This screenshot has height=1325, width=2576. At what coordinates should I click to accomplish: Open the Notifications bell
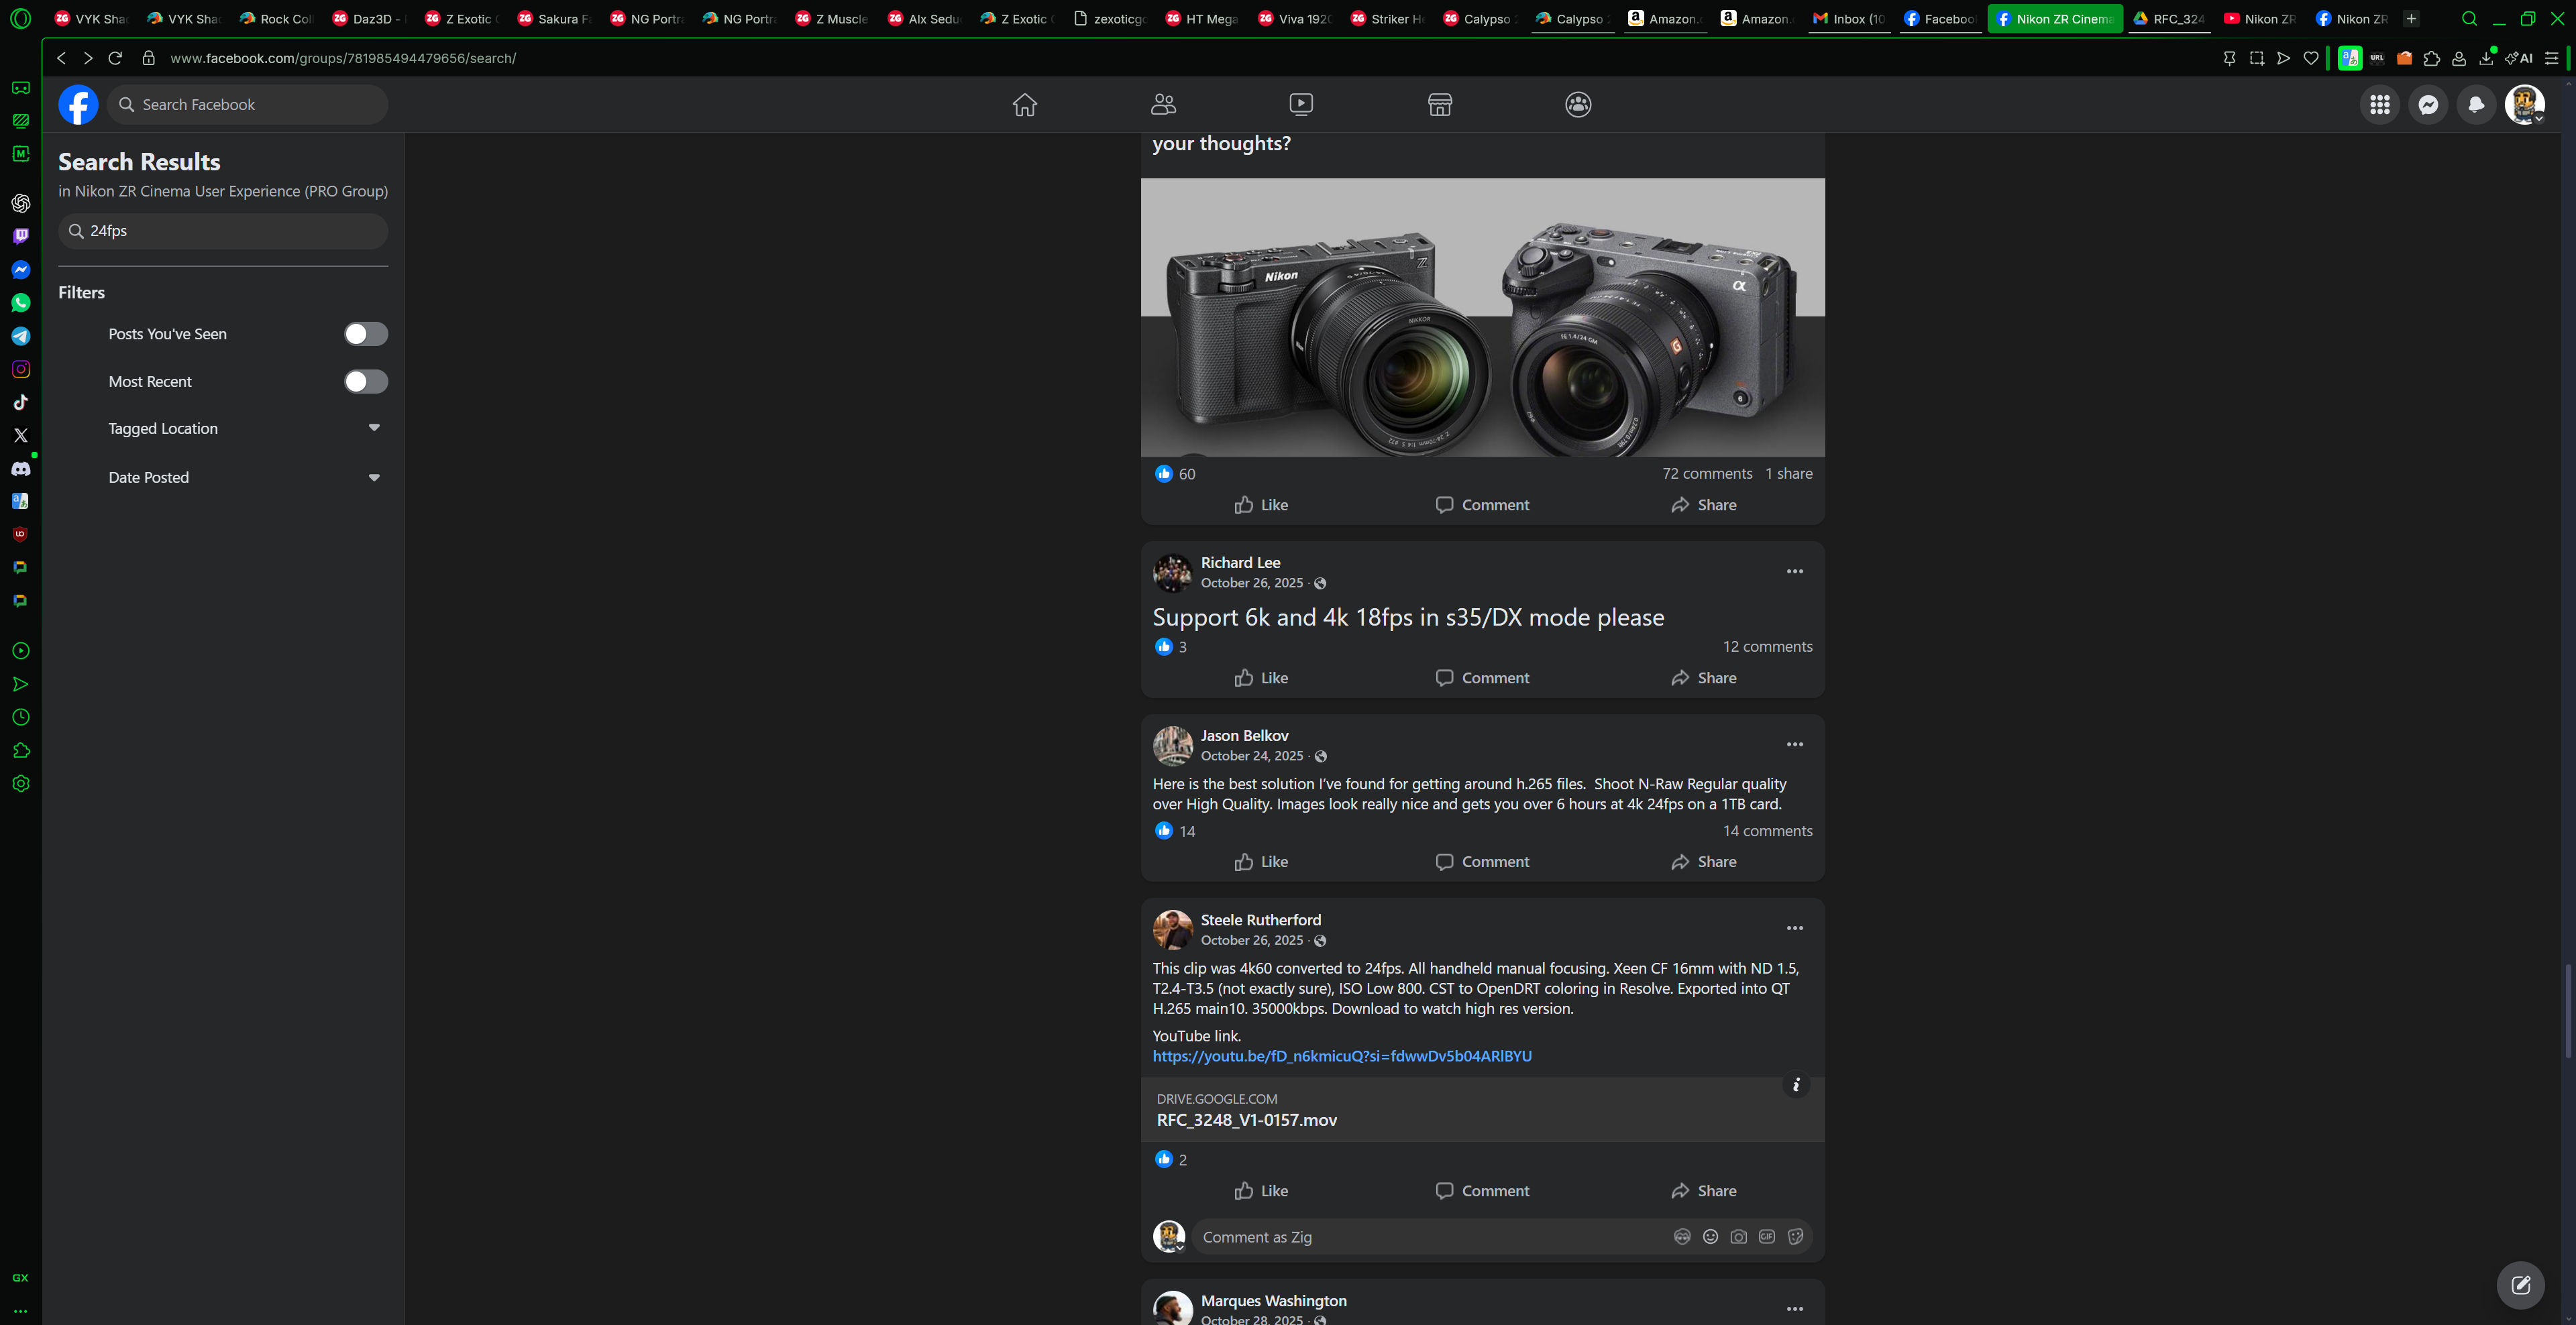[x=2476, y=105]
